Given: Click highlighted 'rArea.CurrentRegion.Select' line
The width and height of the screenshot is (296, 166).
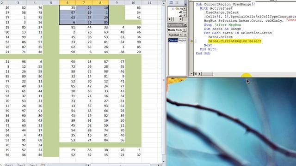Looking at the screenshot, I should [234, 41].
